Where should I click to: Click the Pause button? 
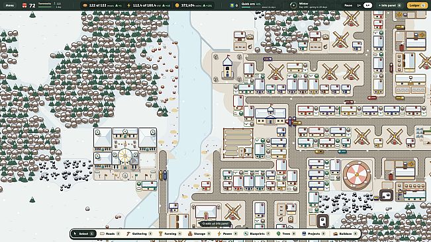click(x=348, y=5)
